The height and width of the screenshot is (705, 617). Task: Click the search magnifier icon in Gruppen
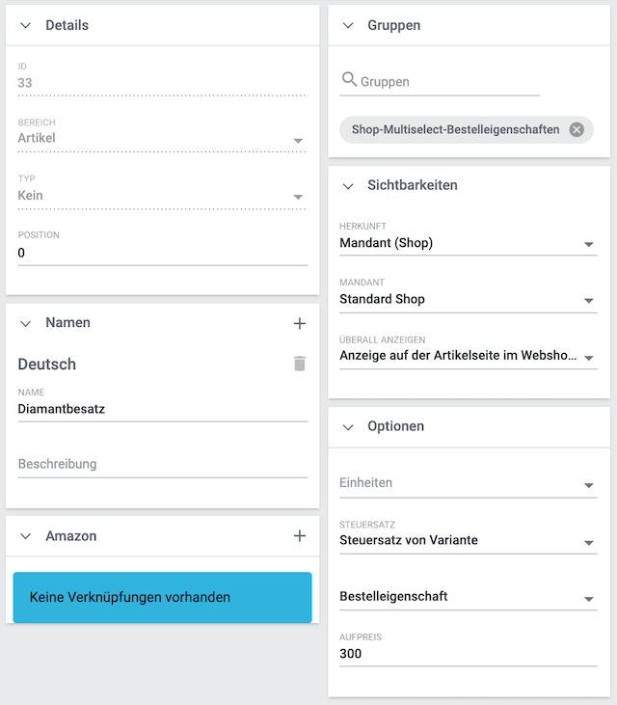(x=349, y=80)
